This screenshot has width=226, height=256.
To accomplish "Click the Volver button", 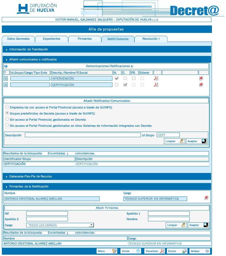I will click(x=131, y=251).
